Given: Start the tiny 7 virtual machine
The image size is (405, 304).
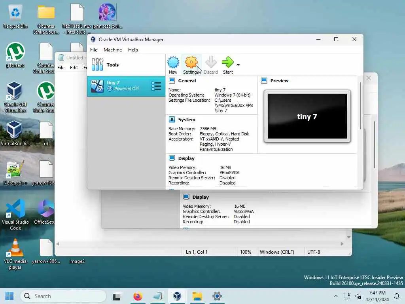Looking at the screenshot, I should [228, 65].
